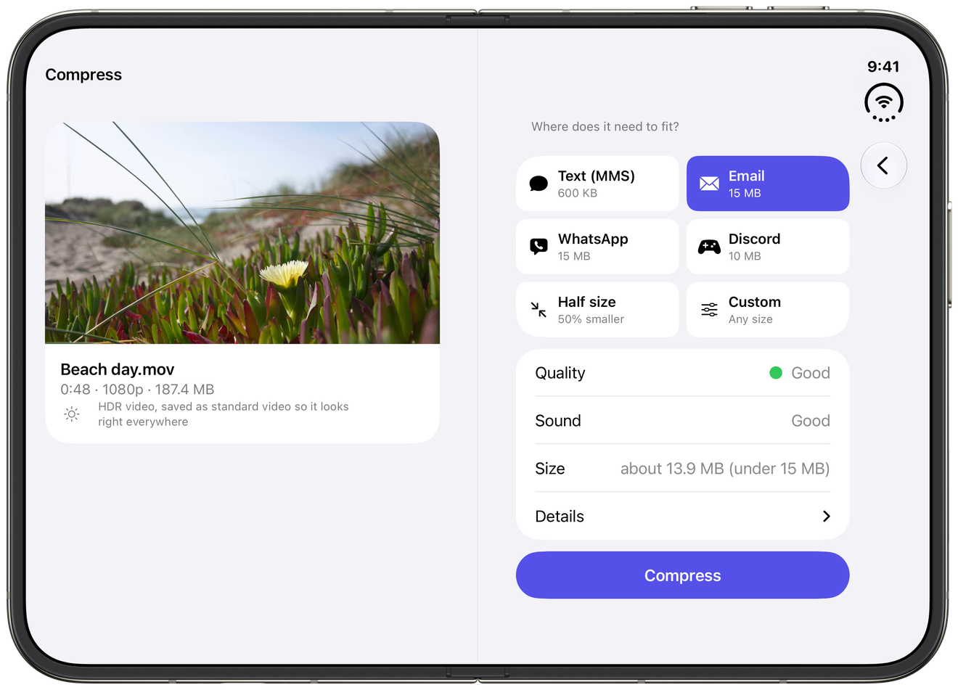Choose the Discord 10 MB preset
This screenshot has width=958, height=690.
768,247
